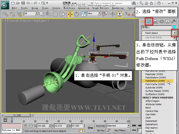Screen dimensions: 179x134
Task: Edit the object name field 手柄01
Action: click(157, 27)
